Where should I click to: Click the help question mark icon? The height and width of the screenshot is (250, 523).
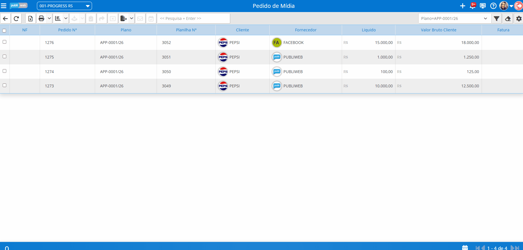click(x=493, y=6)
